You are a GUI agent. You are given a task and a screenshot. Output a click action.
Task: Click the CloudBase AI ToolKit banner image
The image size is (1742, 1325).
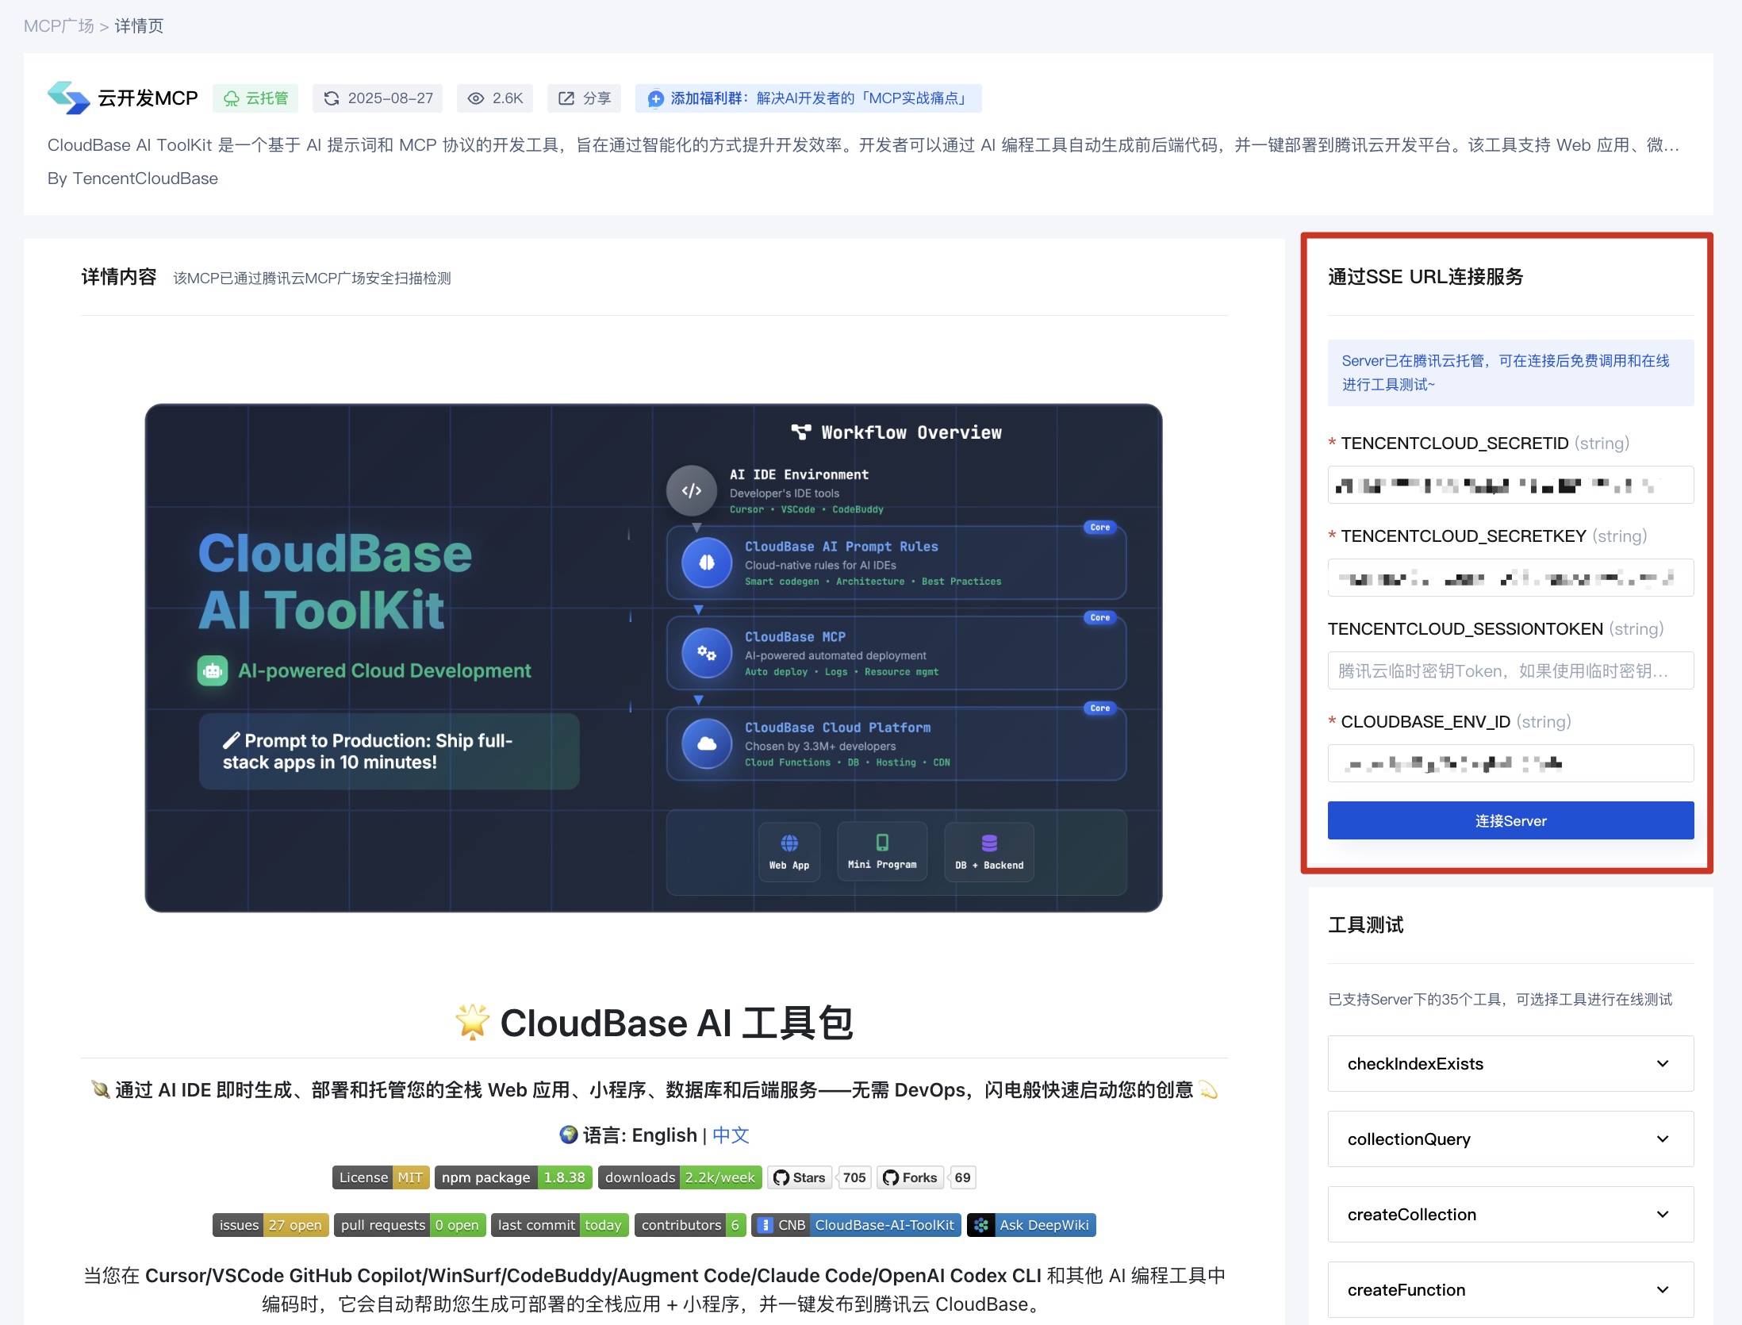pos(654,658)
